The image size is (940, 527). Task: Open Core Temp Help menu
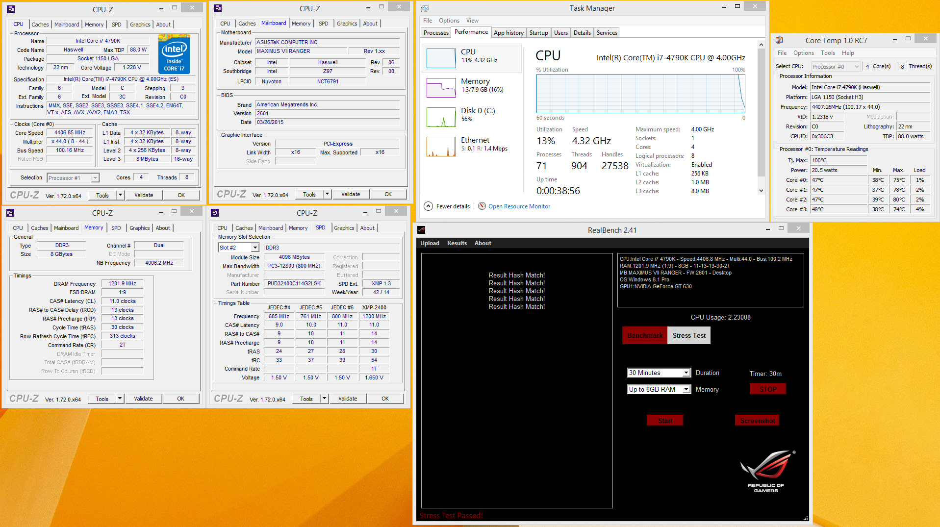click(848, 53)
